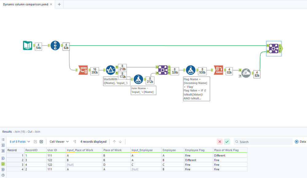The width and height of the screenshot is (307, 178).
Task: Select the Cross Tab tool
Action: (218, 70)
